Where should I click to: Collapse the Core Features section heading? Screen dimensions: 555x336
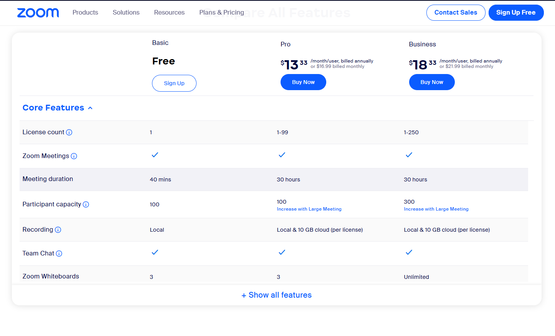click(53, 108)
